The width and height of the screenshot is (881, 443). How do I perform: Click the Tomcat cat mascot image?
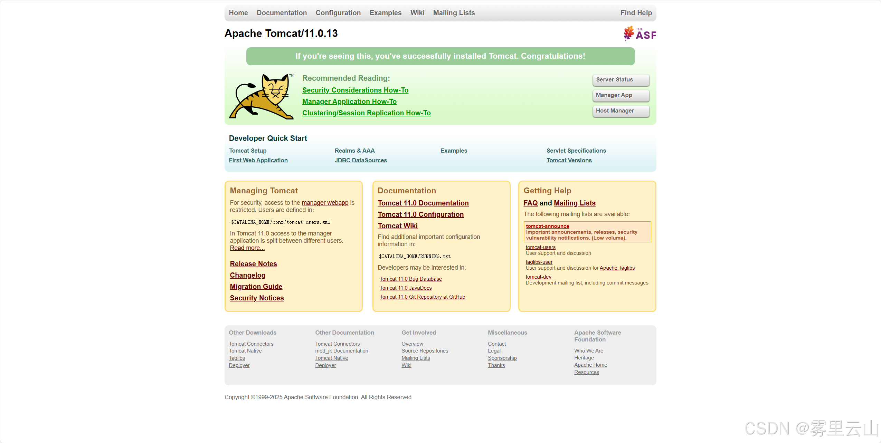pos(261,96)
